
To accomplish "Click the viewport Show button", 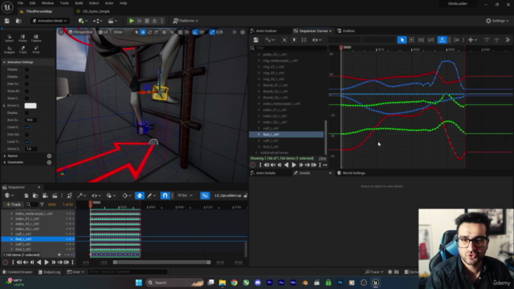I will 118,32.
